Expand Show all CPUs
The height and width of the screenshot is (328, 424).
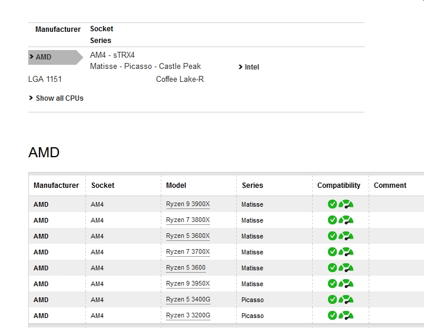57,98
